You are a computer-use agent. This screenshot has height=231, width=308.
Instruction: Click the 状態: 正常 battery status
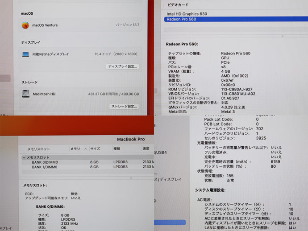click(219, 180)
